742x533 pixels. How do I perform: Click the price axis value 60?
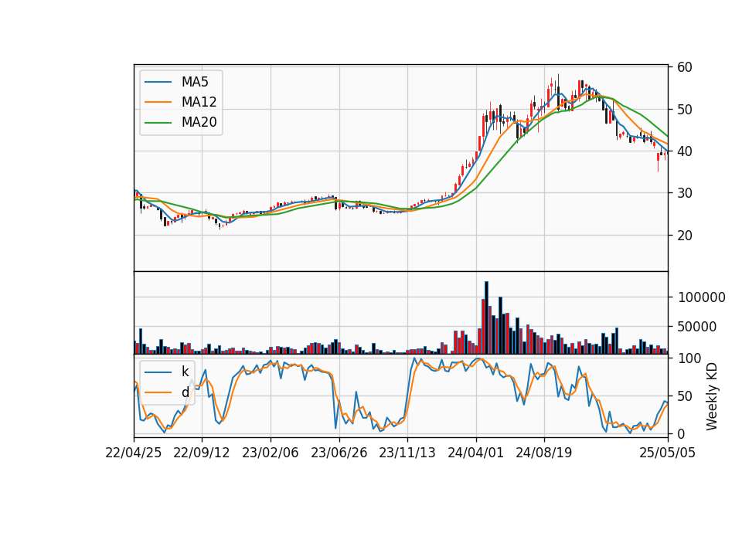[685, 67]
